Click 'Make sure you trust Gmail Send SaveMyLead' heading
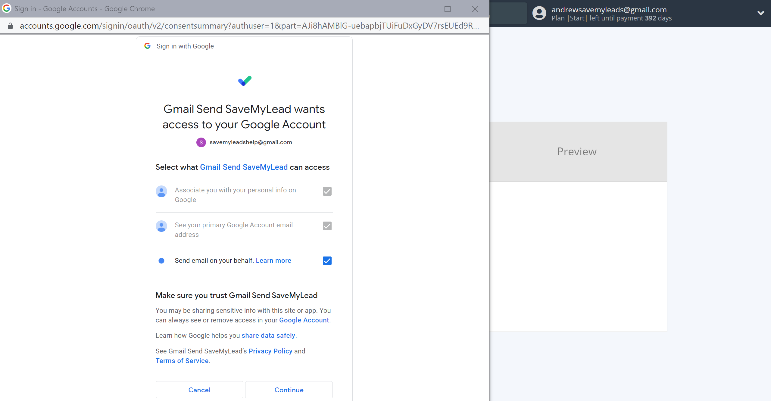771x401 pixels. click(236, 295)
